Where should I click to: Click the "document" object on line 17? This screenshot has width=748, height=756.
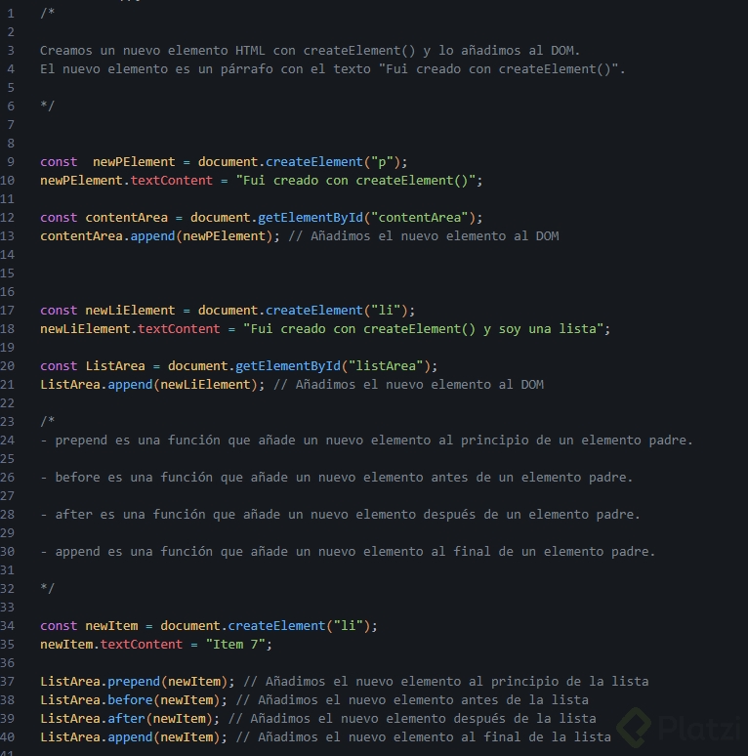[x=228, y=311]
